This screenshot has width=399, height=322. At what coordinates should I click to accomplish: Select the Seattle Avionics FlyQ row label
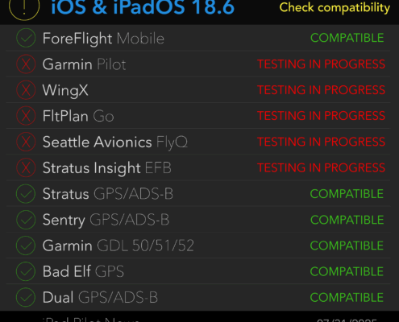point(115,142)
